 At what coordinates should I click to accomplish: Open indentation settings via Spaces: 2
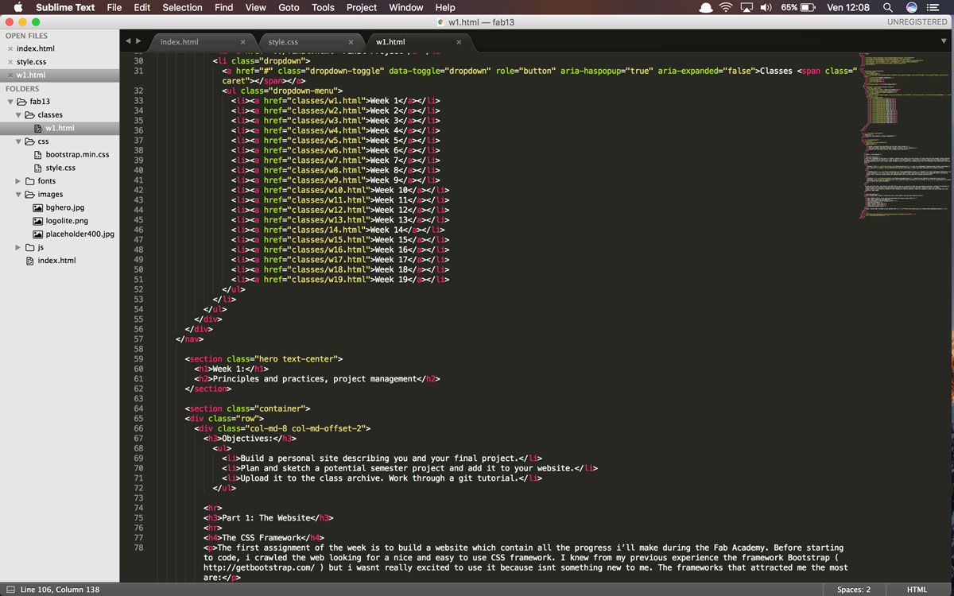point(854,589)
